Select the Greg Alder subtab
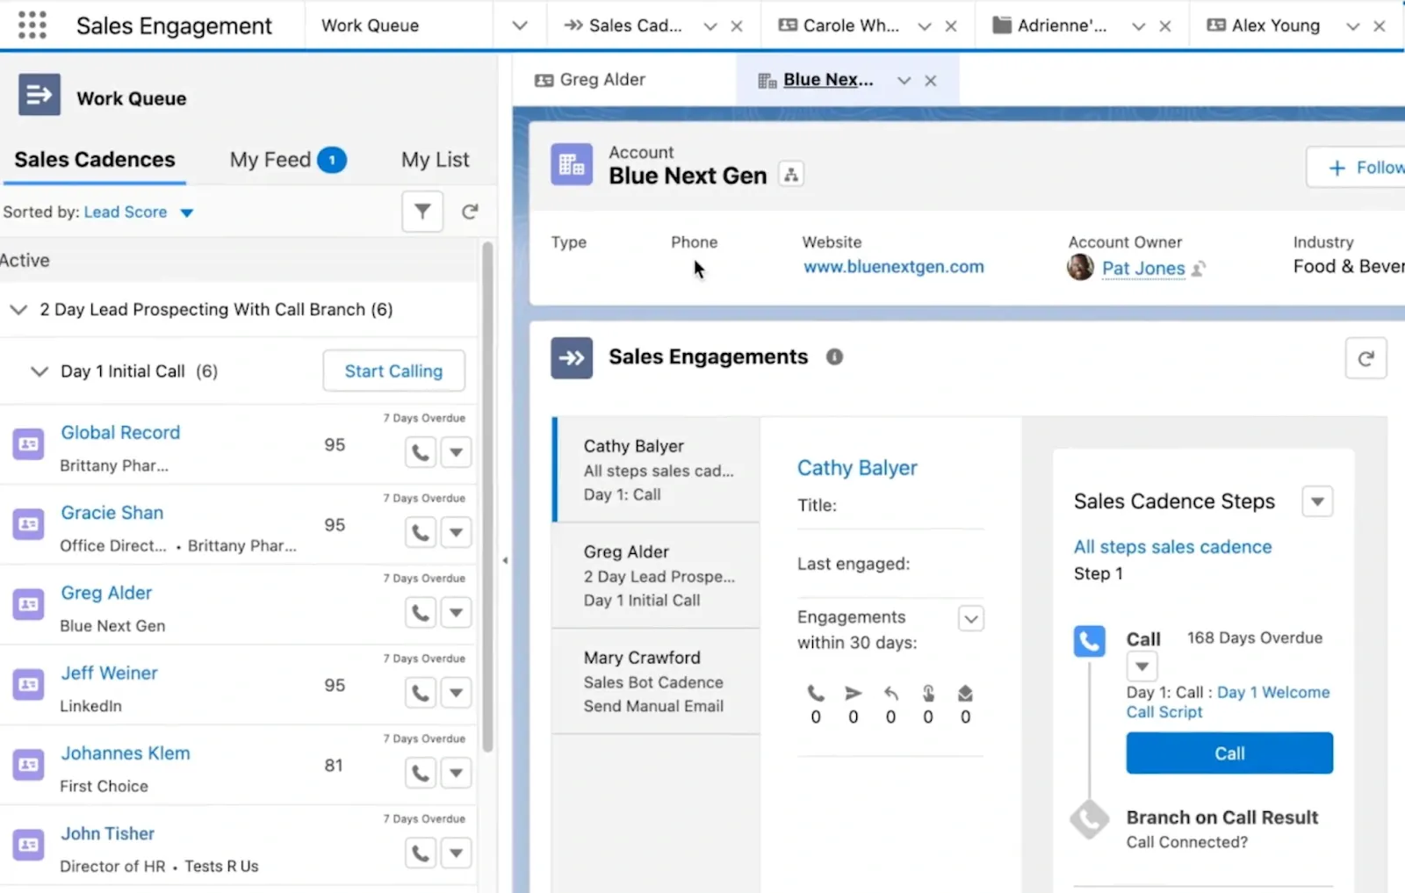 click(x=589, y=80)
